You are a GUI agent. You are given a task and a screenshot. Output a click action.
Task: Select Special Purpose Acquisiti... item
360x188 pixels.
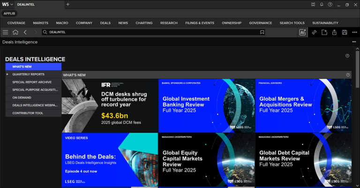tap(34, 90)
